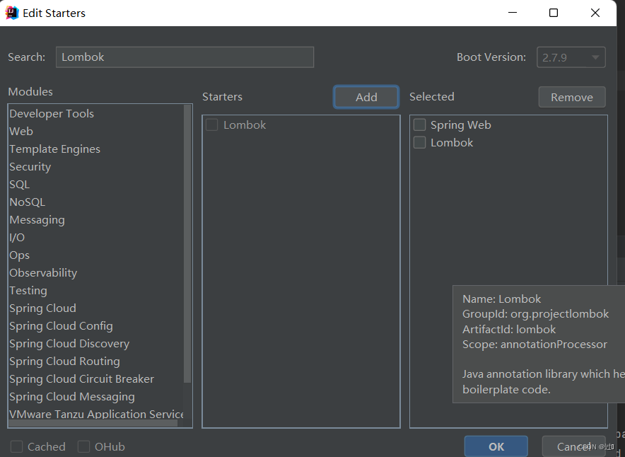The height and width of the screenshot is (457, 625).
Task: Tick the Lombok checkbox in Selected list
Action: click(x=419, y=142)
